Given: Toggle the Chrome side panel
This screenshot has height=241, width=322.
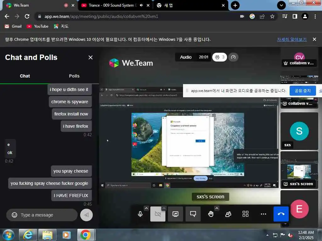Looking at the screenshot, I should click(x=295, y=16).
